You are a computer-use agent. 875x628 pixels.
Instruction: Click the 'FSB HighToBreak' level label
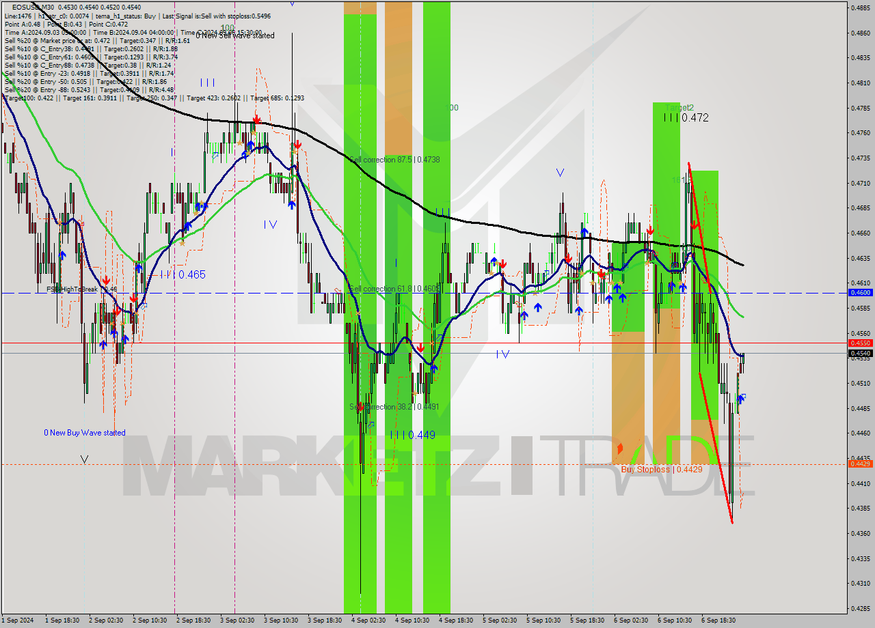81,289
